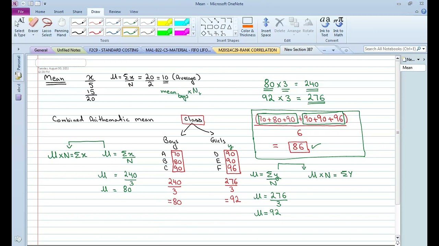Open the Personal notebook
Viewport: 439px width, 246px height.
click(19, 67)
